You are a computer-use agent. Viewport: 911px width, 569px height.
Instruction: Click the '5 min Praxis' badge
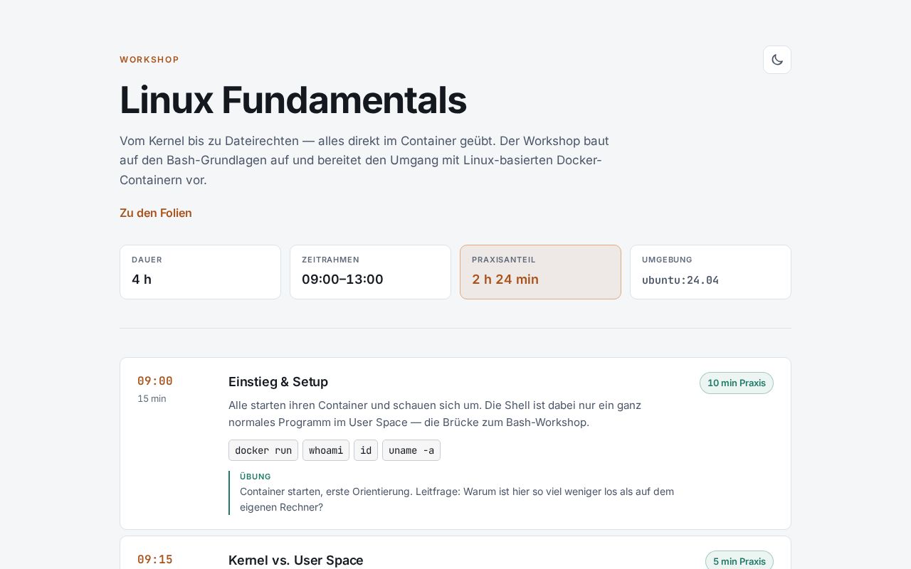pos(739,560)
